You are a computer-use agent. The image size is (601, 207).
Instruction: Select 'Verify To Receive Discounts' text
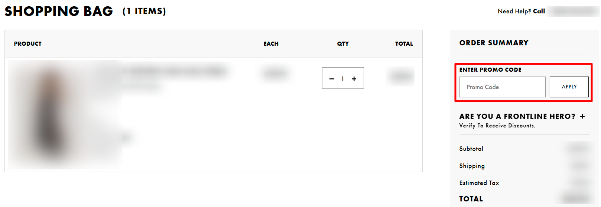[497, 126]
